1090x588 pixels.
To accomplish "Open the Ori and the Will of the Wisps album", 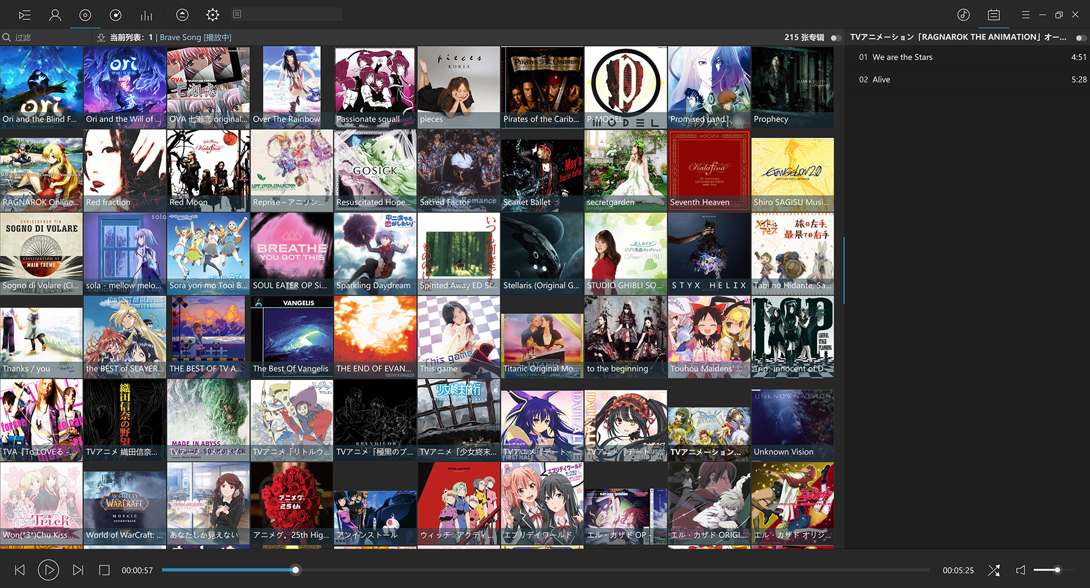I will point(125,87).
